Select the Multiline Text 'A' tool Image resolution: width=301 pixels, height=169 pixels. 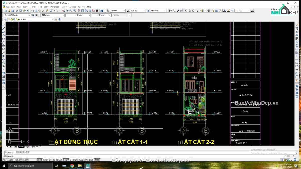coord(4,87)
